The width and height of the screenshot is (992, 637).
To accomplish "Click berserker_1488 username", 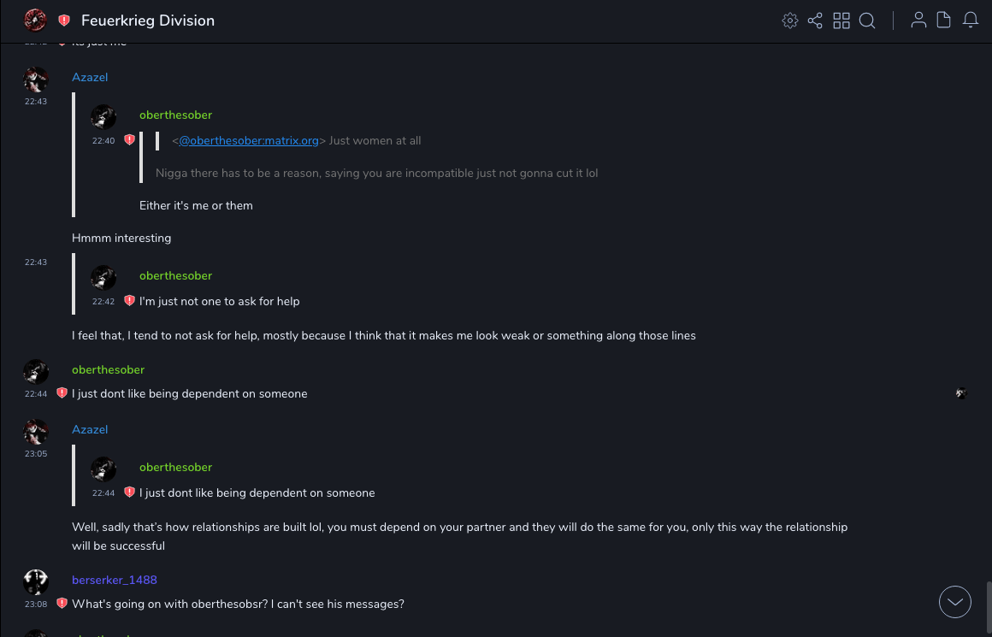I will click(114, 580).
